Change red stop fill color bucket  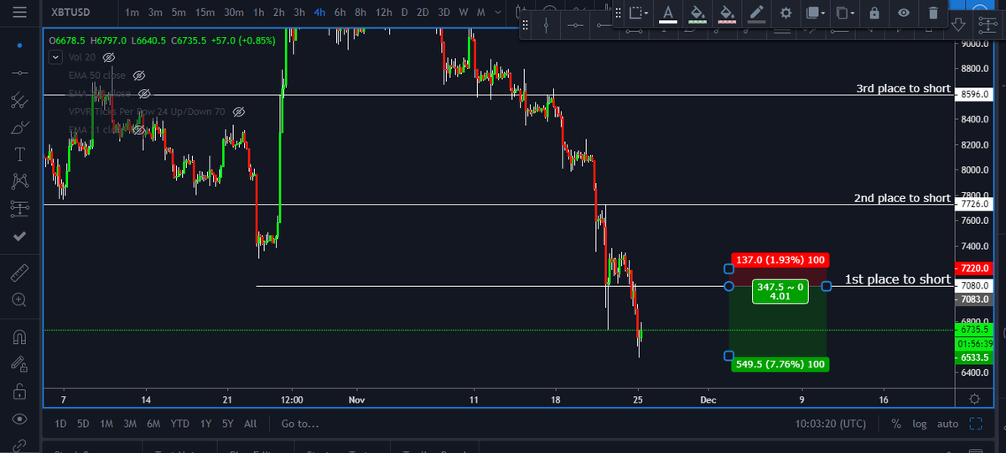coord(726,13)
